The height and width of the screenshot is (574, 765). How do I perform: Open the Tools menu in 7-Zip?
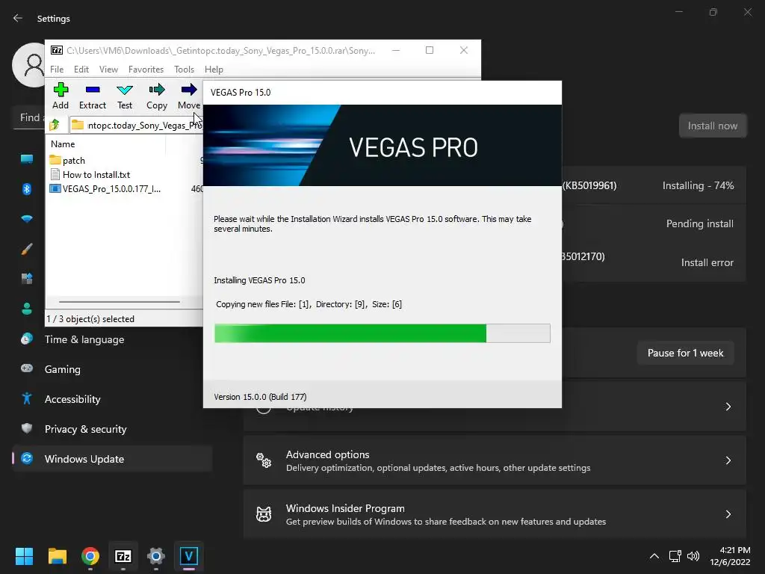pos(184,70)
